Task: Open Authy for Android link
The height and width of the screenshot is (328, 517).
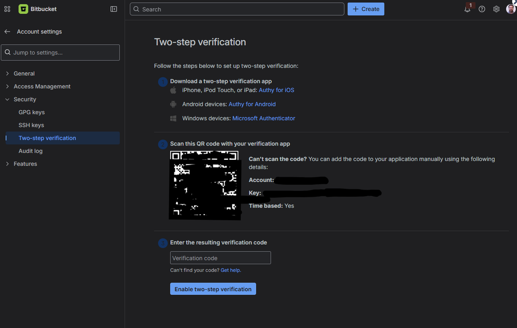Action: tap(252, 104)
